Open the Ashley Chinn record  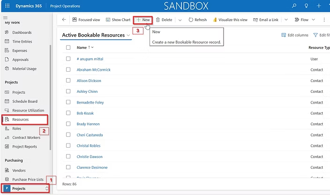[x=87, y=91]
